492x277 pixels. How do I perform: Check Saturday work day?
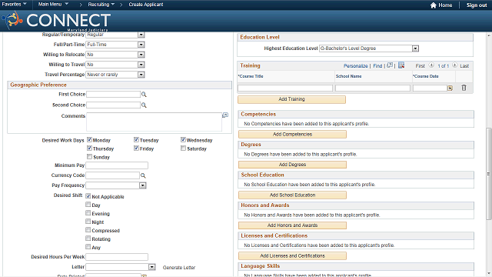click(x=183, y=148)
